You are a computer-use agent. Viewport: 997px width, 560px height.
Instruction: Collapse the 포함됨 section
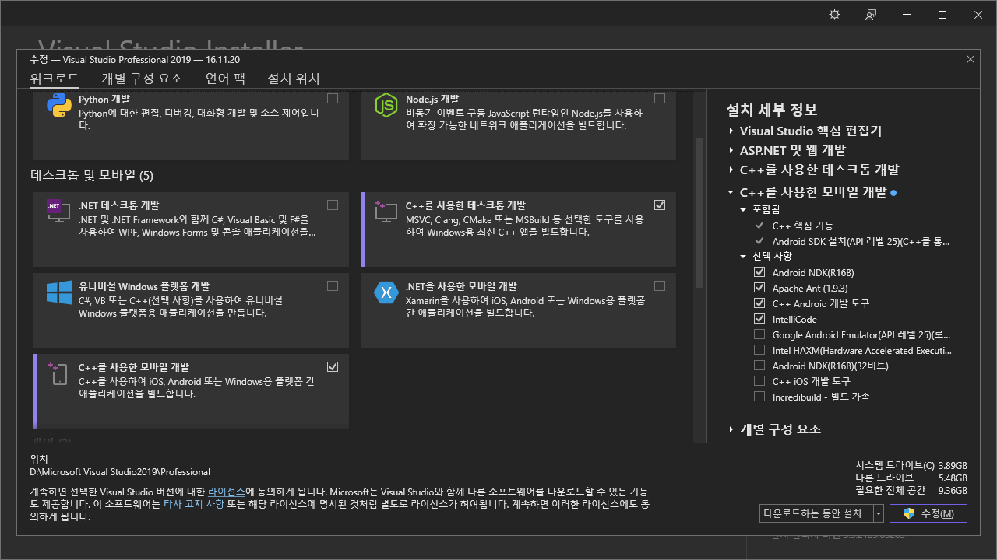[744, 210]
